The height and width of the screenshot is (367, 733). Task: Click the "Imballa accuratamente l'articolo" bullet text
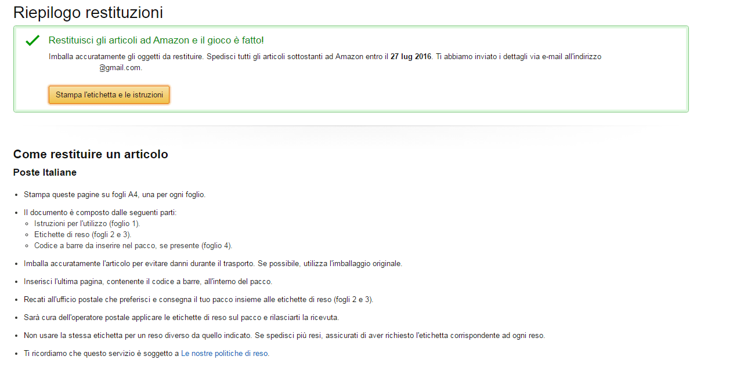point(212,264)
